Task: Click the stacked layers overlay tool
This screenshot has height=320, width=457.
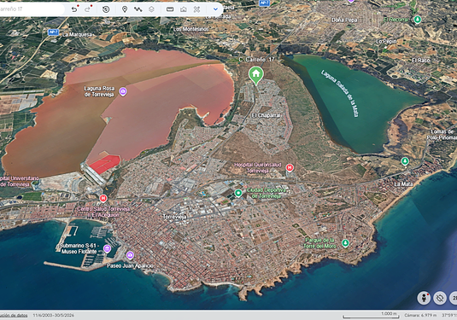Action: (151, 9)
